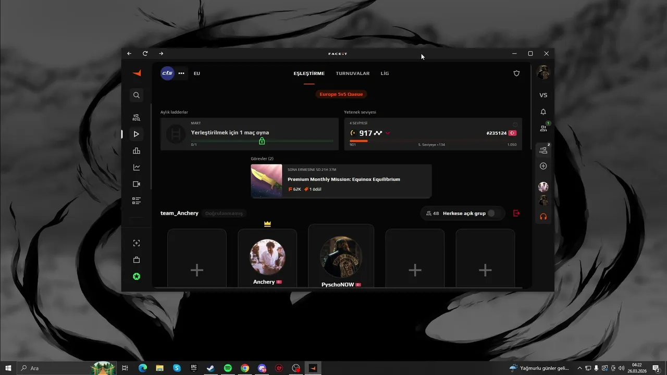Open the stats line graph sidebar icon
Image resolution: width=667 pixels, height=375 pixels.
pyautogui.click(x=137, y=168)
